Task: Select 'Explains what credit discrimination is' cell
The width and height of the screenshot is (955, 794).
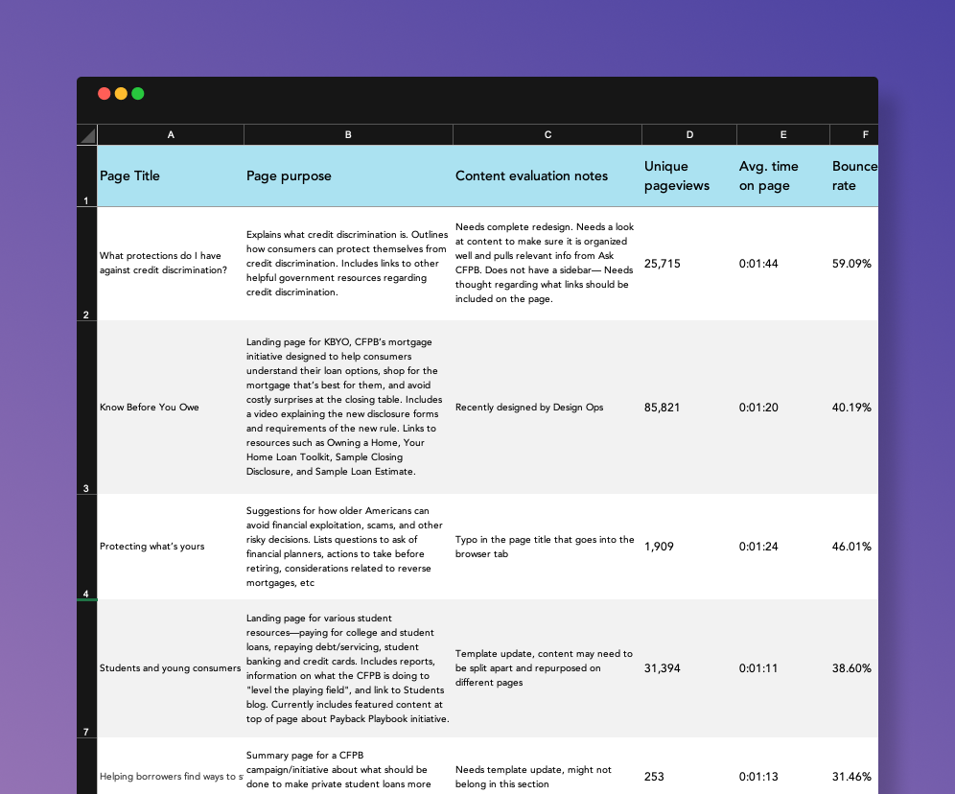Action: pyautogui.click(x=348, y=264)
